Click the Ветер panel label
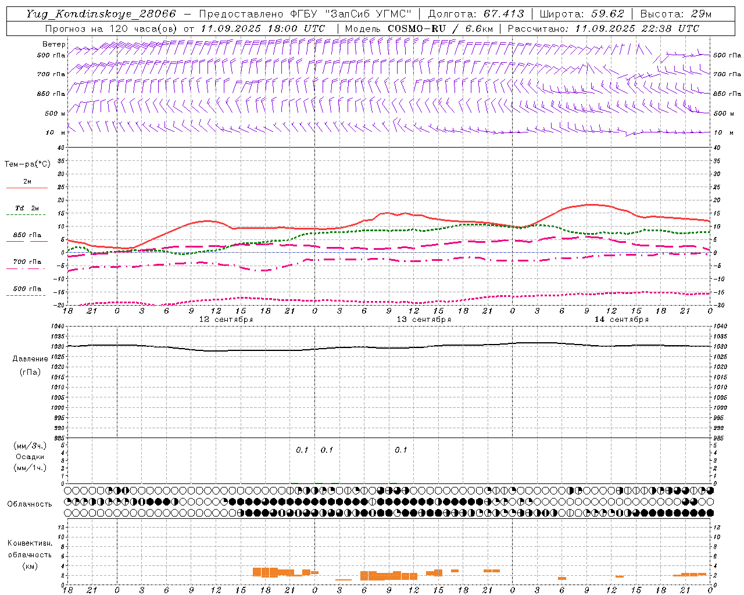 coord(54,44)
